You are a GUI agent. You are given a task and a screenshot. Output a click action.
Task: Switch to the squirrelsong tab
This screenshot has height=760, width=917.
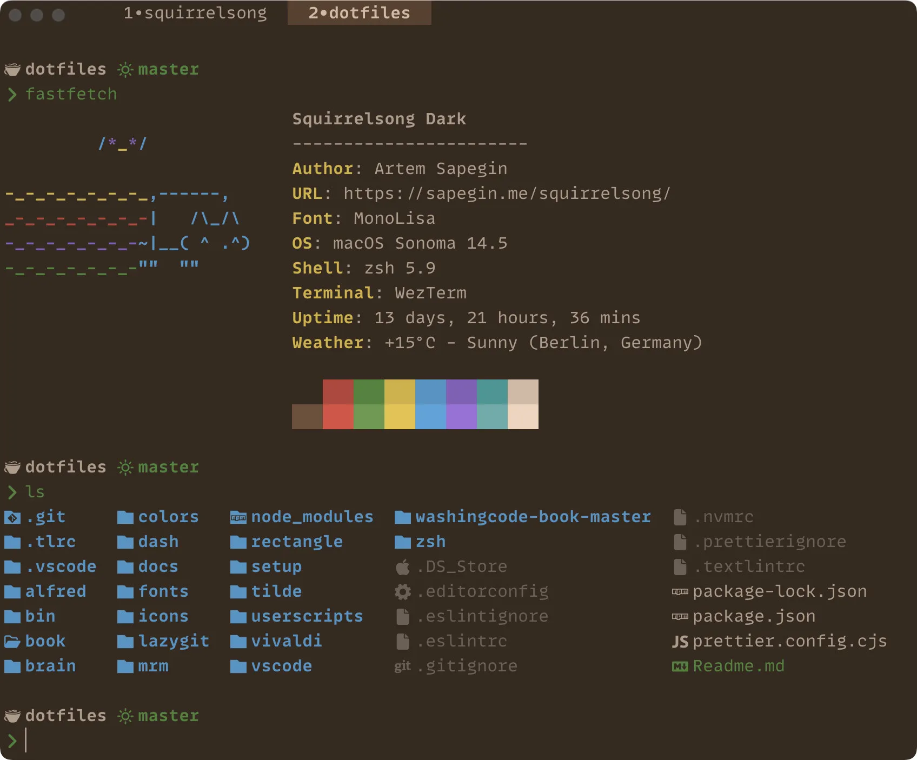[195, 12]
